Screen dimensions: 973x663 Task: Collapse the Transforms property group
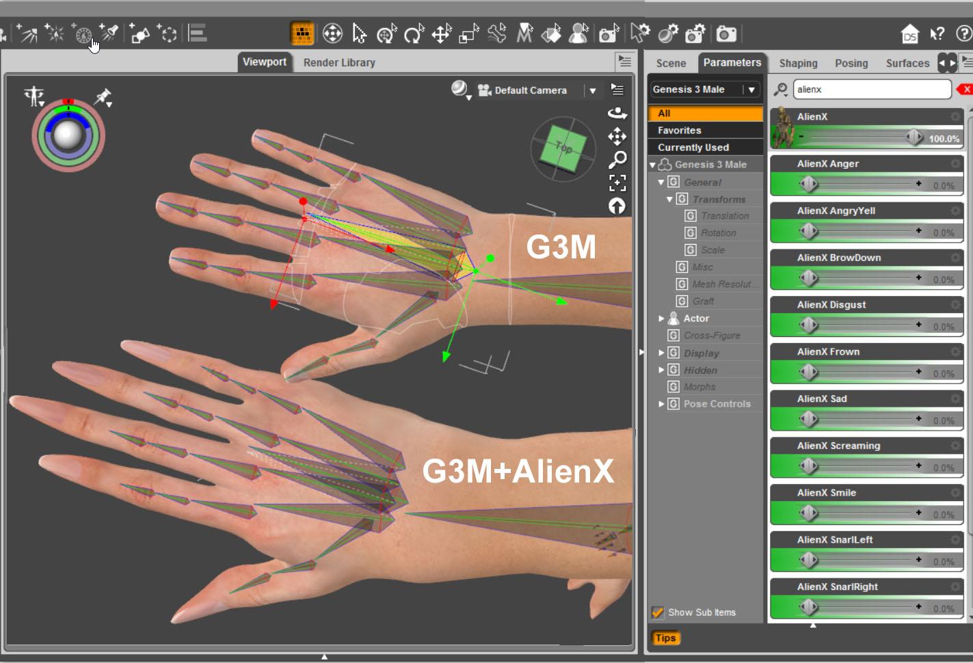[x=670, y=200]
